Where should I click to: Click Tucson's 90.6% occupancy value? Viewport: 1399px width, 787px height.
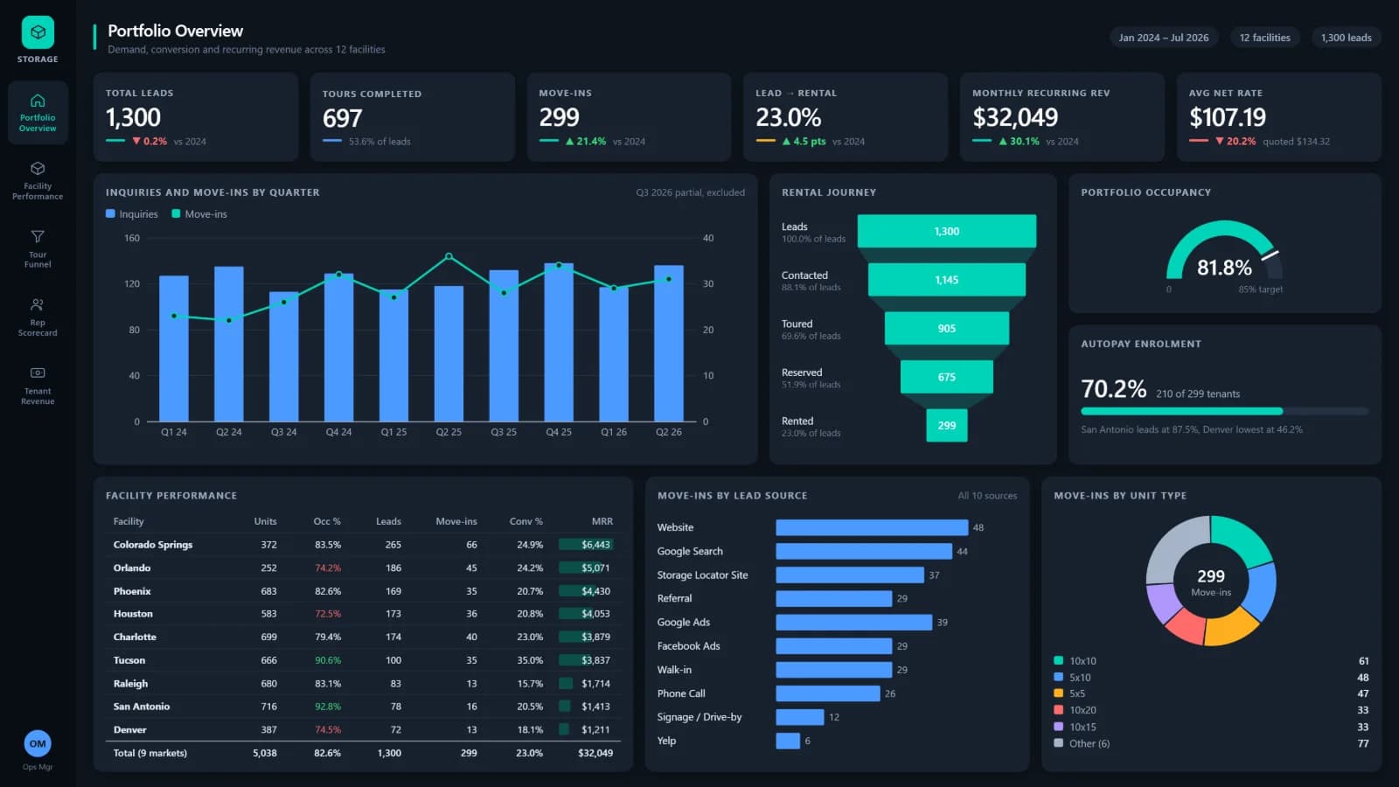point(328,660)
